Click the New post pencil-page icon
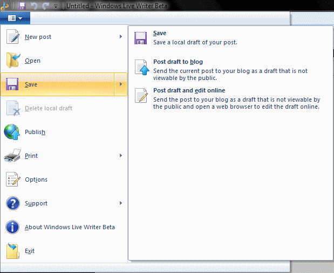This screenshot has width=334, height=273. pos(13,37)
